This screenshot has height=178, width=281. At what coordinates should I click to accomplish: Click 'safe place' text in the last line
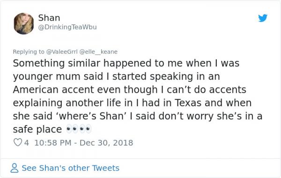[37, 129]
